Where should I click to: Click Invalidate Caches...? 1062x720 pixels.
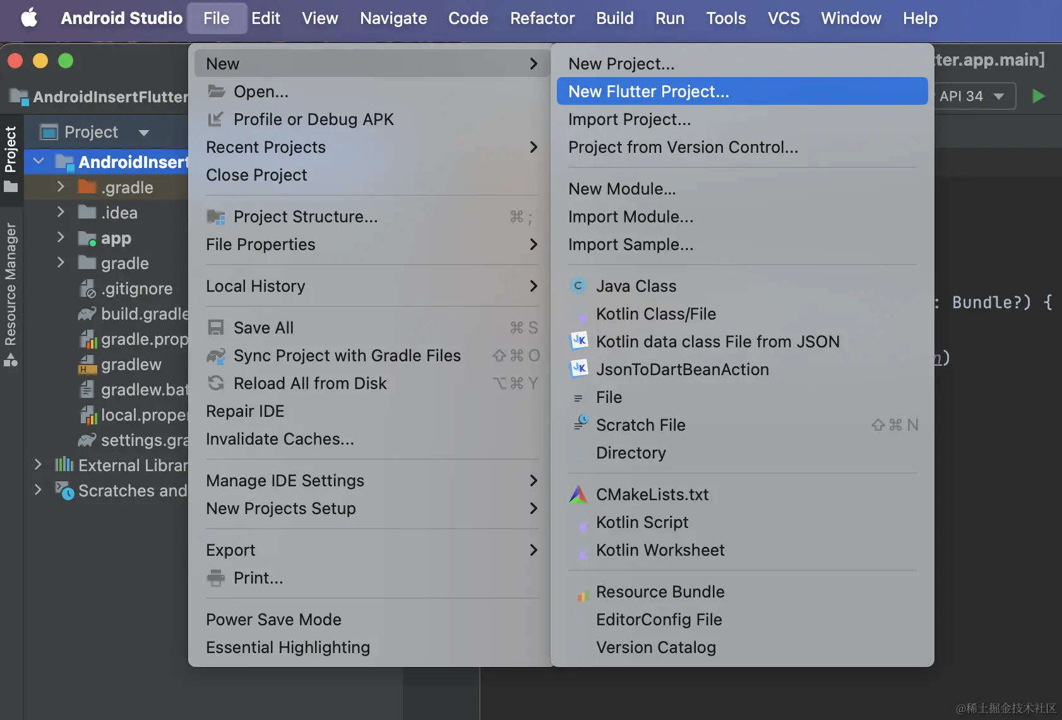tap(373, 439)
